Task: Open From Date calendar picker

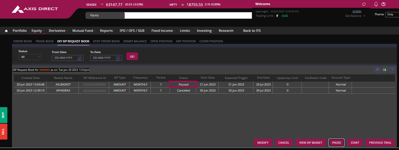Action: [80, 58]
